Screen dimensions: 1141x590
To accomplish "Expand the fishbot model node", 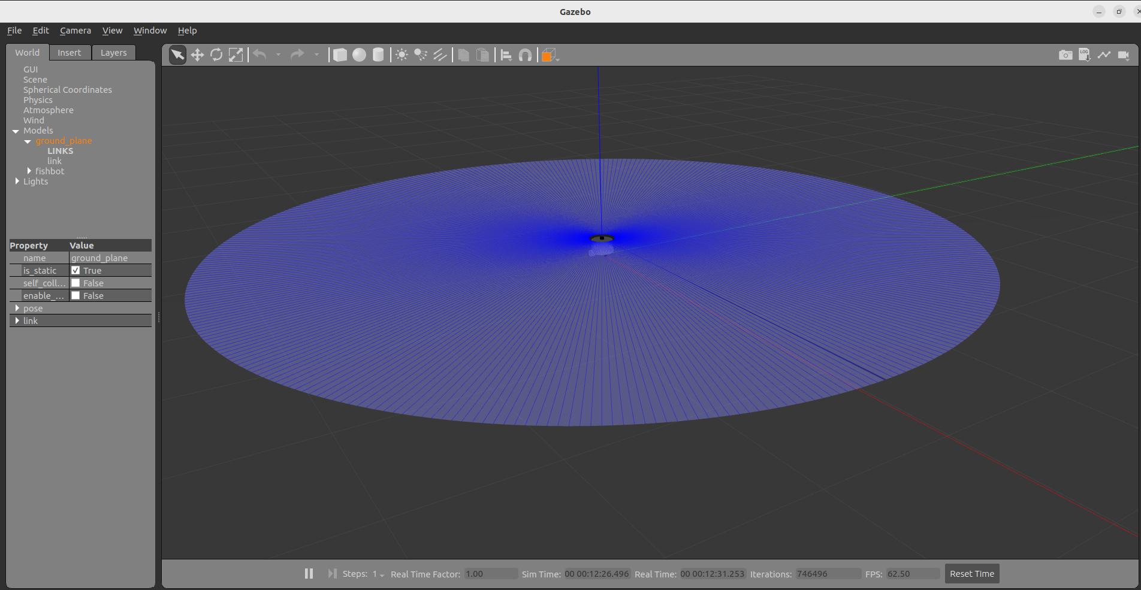I will coord(29,171).
